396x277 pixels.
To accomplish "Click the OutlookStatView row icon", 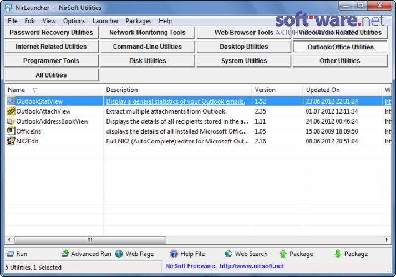I will (x=11, y=101).
